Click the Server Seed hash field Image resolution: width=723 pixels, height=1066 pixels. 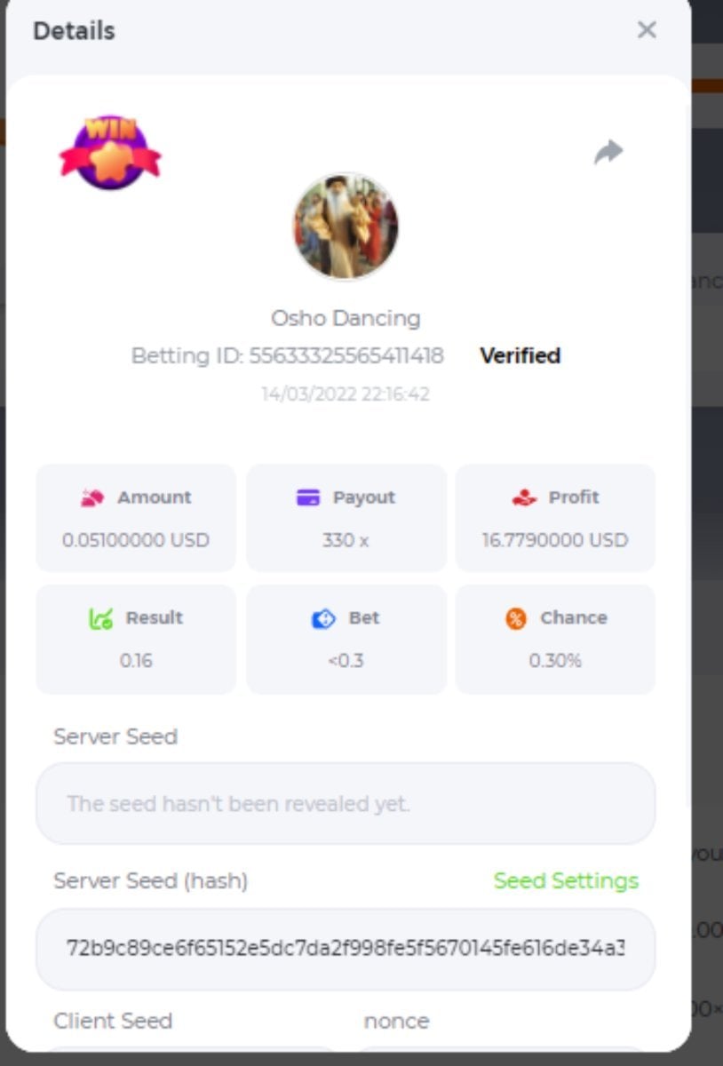(346, 949)
